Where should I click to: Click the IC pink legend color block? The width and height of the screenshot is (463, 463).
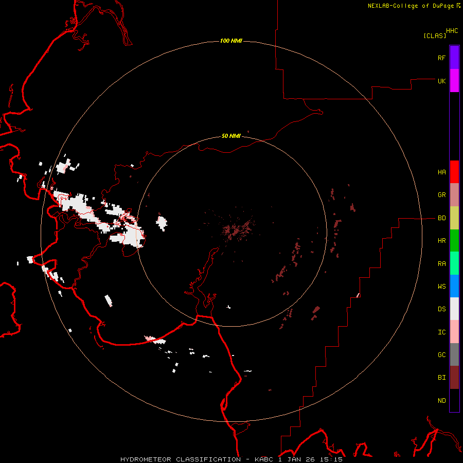coord(454,332)
